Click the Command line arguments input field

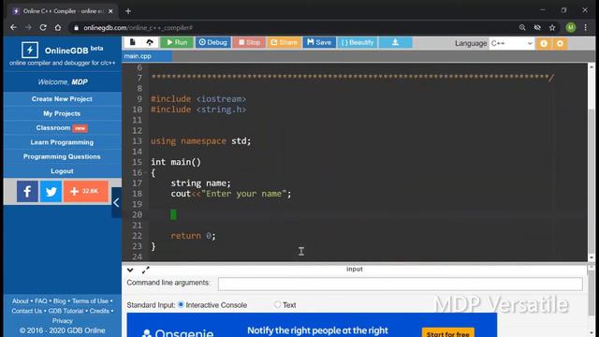pos(400,284)
